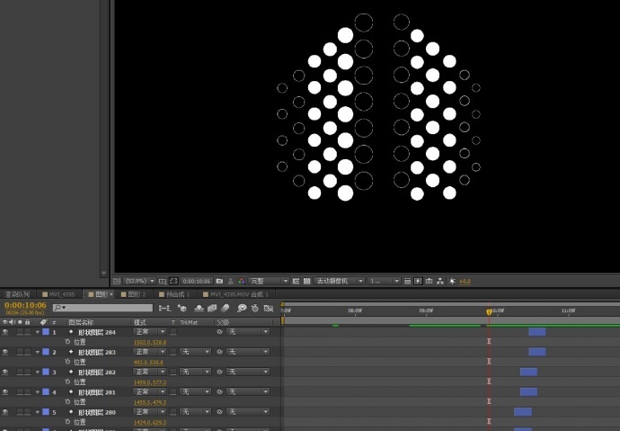Toggle motion blur switch in timeline toolbar
This screenshot has width=620, height=431.
226,309
